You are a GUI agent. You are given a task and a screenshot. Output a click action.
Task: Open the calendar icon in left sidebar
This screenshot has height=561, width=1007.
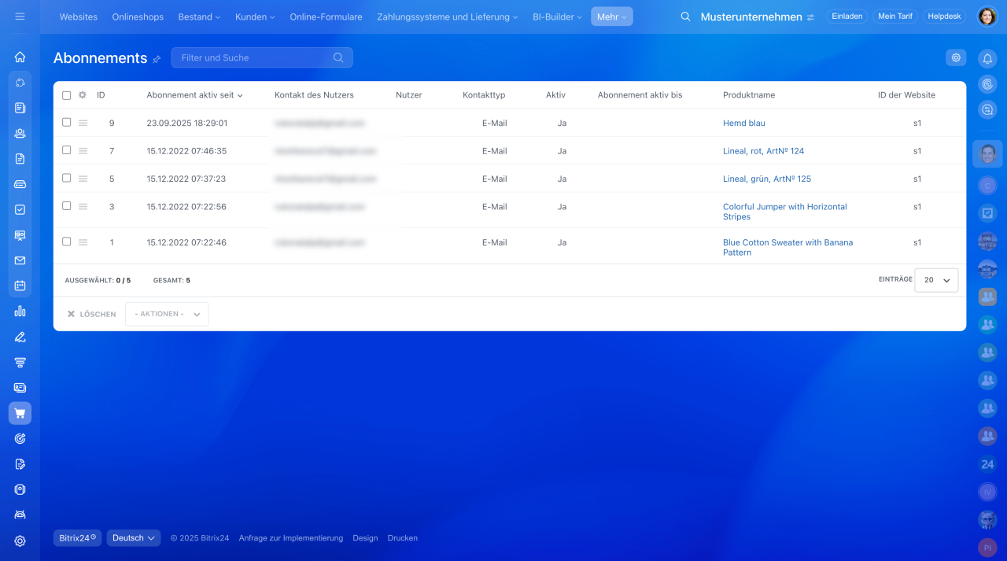20,286
